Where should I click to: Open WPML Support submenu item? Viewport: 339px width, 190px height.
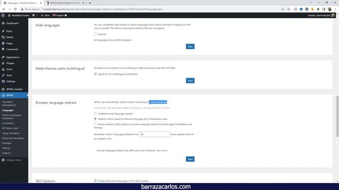pos(6,153)
